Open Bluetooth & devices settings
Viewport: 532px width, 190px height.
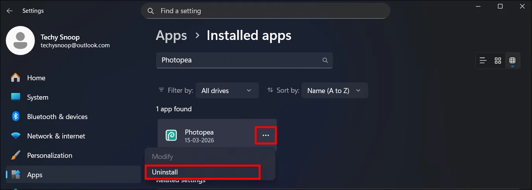pos(74,117)
